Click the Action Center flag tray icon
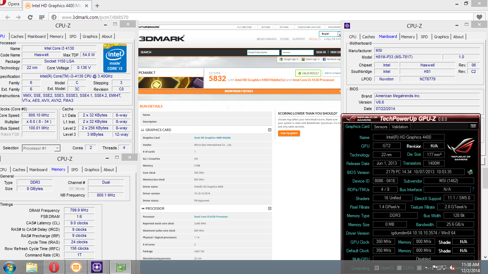Viewport: 488px width, 274px height. point(435,268)
